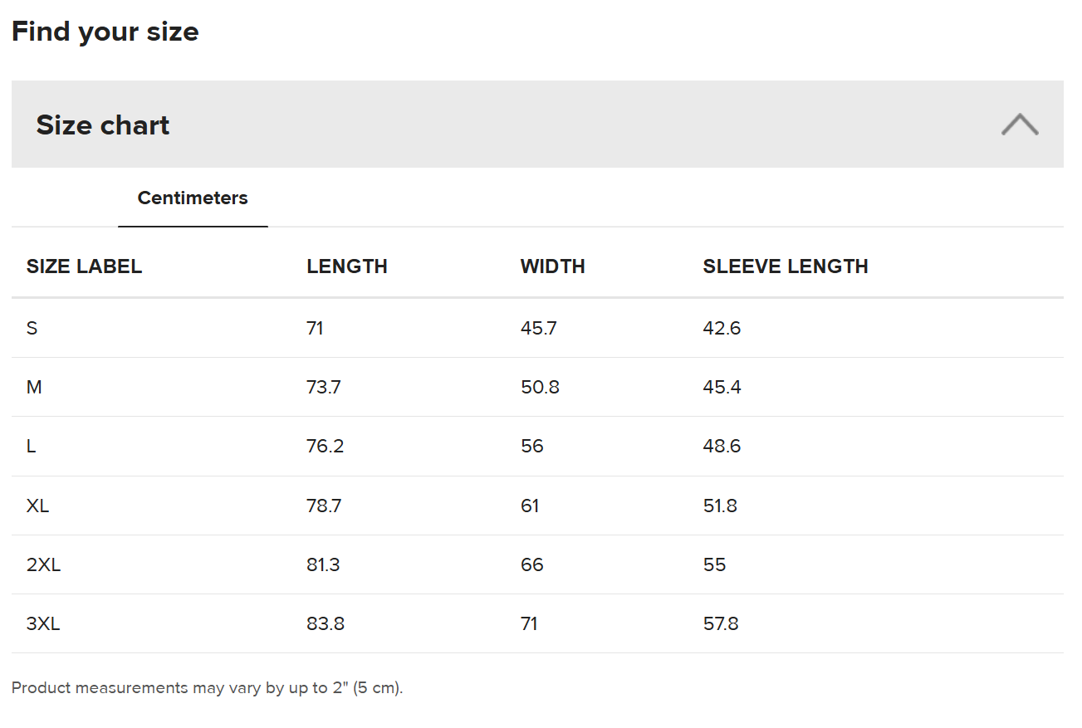1082x728 pixels.
Task: Select the L size label
Action: point(32,447)
